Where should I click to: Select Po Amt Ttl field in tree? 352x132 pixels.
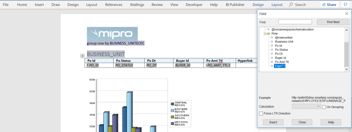[x=282, y=62]
